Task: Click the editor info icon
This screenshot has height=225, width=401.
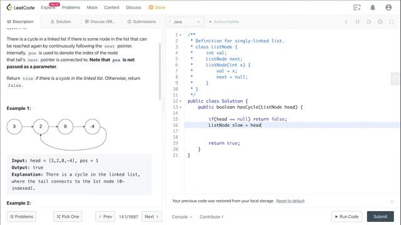Action: [346, 22]
